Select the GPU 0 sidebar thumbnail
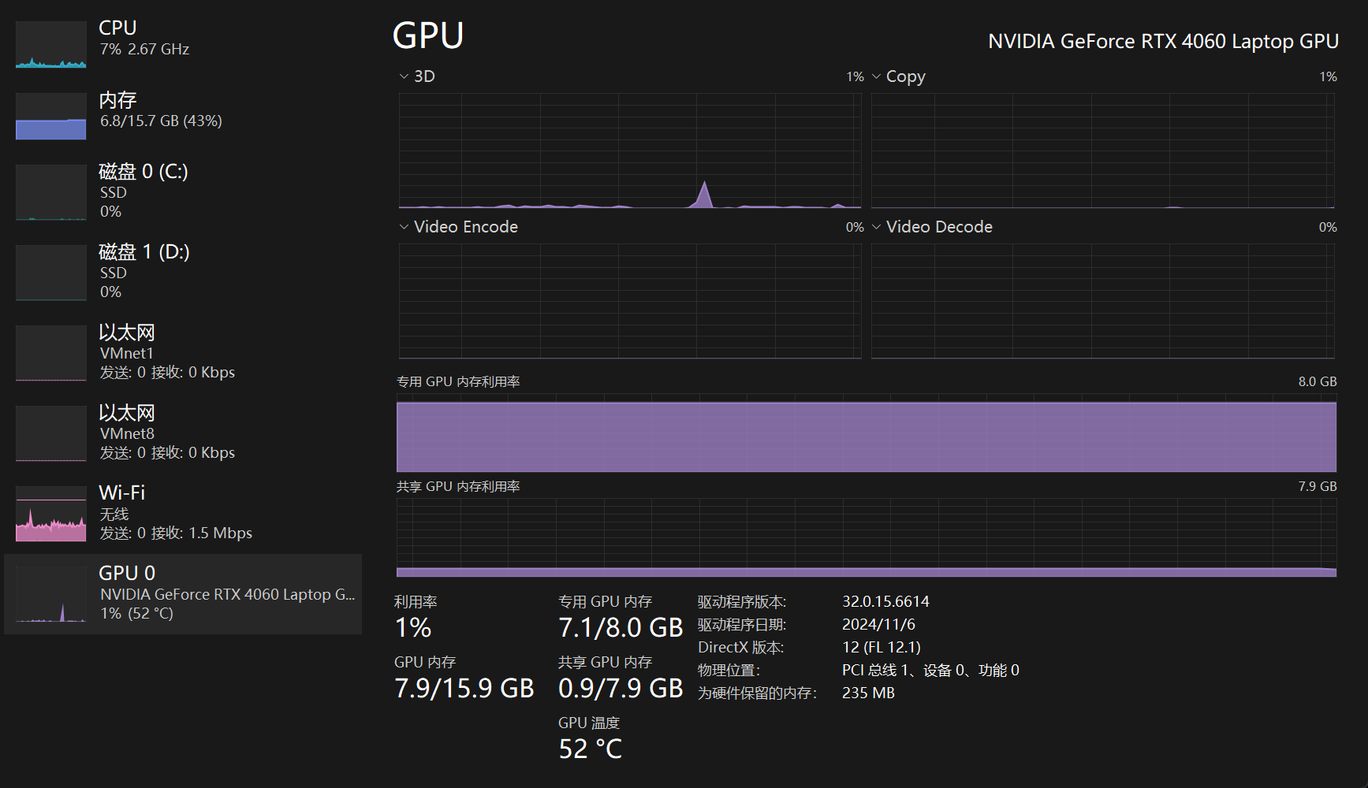Viewport: 1368px width, 788px height. (51, 594)
